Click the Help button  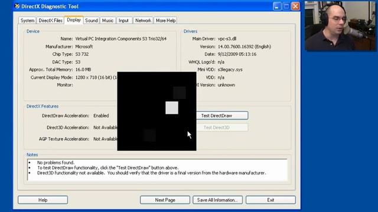43,200
